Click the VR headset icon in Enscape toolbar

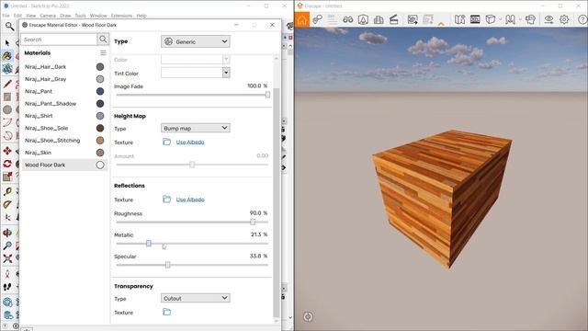530,19
